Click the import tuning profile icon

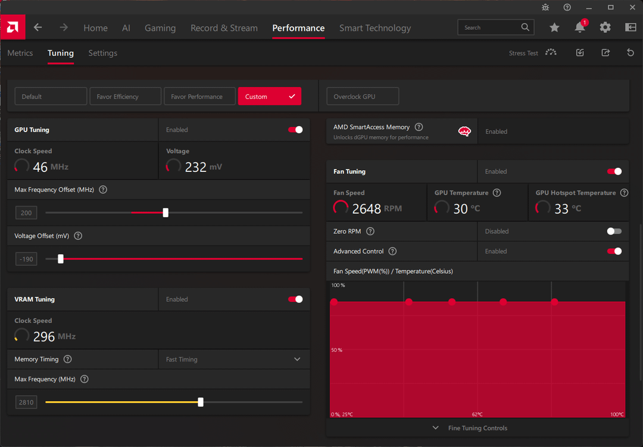(580, 52)
